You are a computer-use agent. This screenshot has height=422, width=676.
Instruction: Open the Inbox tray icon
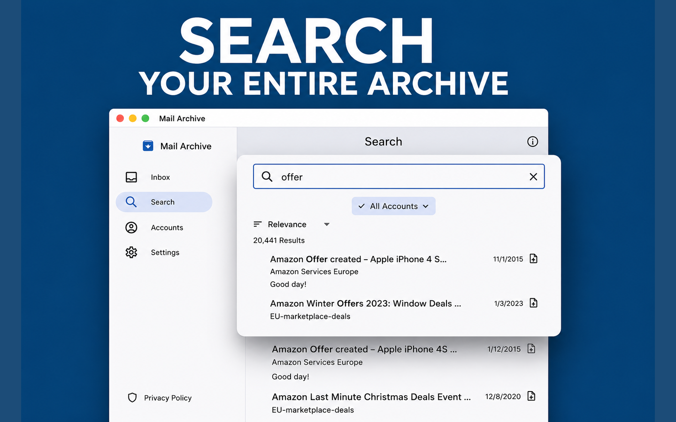tap(131, 177)
